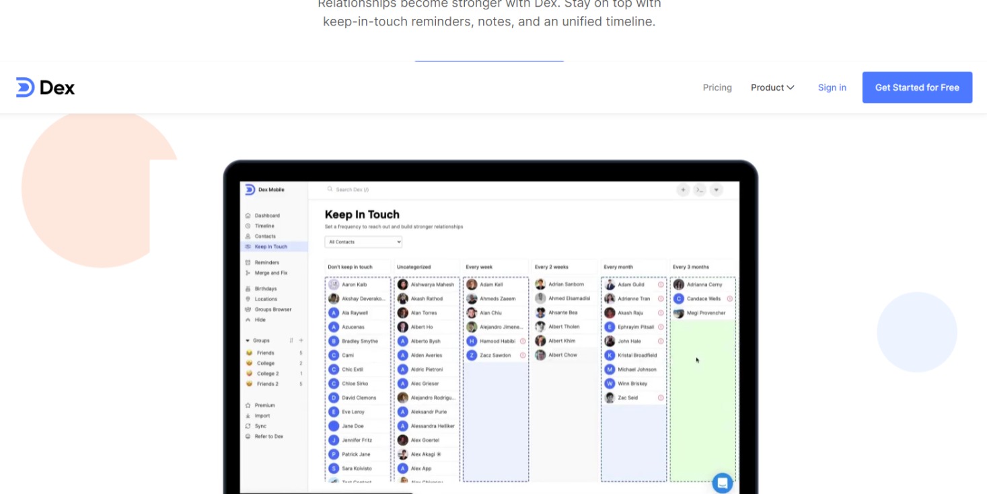Click the Refer to Dex icon
The image size is (987, 494).
click(248, 437)
